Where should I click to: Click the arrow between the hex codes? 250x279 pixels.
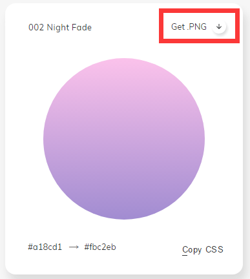[74, 247]
